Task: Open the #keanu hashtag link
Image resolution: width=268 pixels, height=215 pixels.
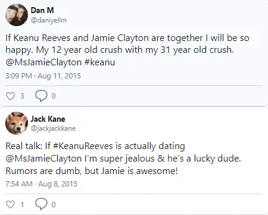Action: click(x=99, y=62)
